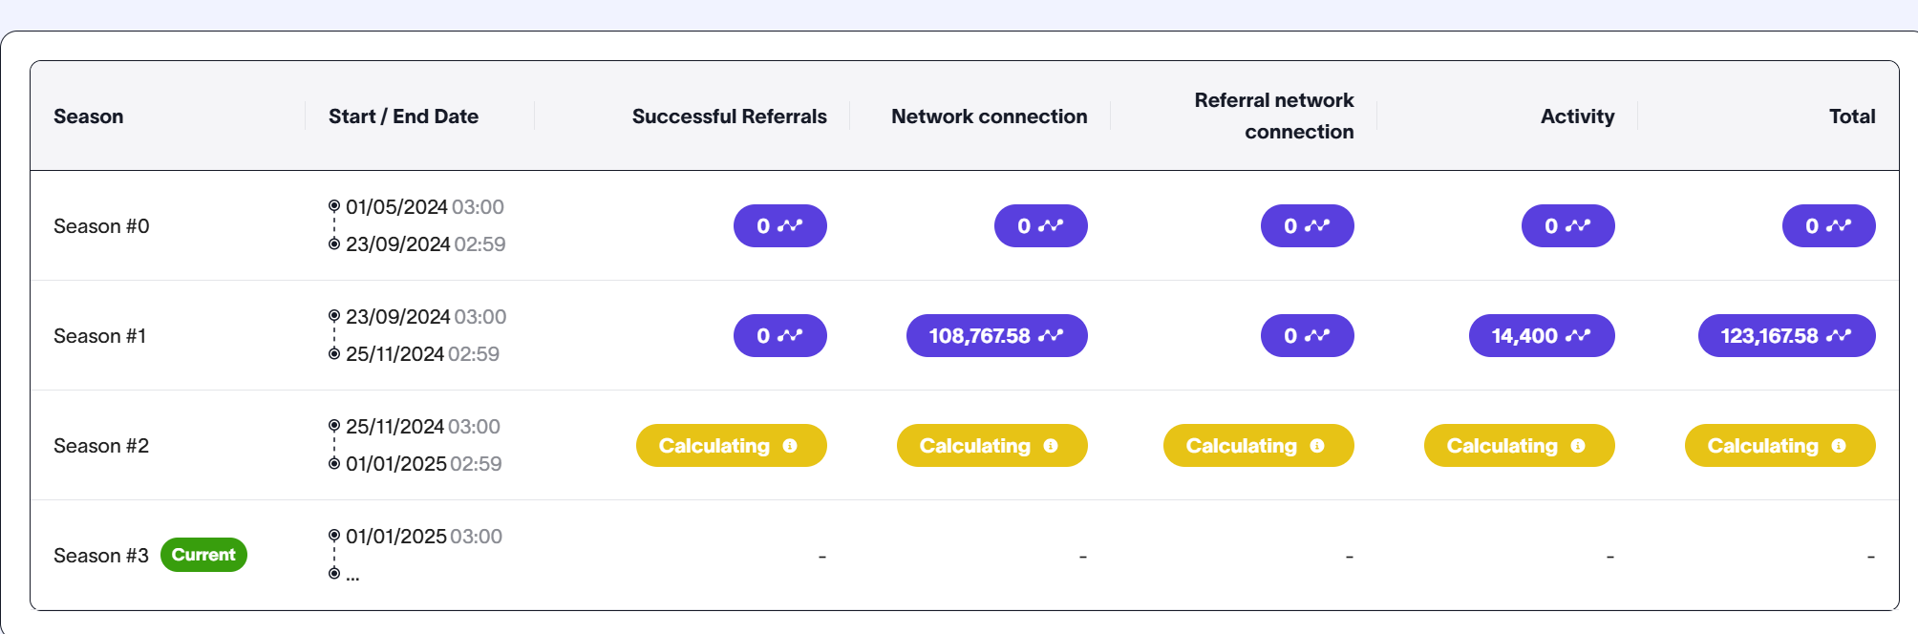Click the Successful Referrals column header
The width and height of the screenshot is (1918, 634).
coord(729,116)
